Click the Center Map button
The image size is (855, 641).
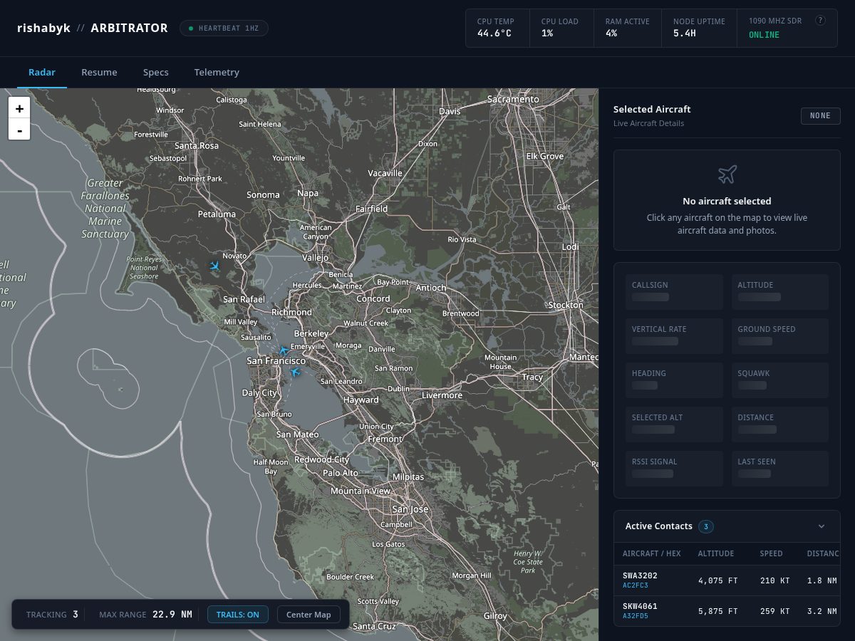(309, 615)
